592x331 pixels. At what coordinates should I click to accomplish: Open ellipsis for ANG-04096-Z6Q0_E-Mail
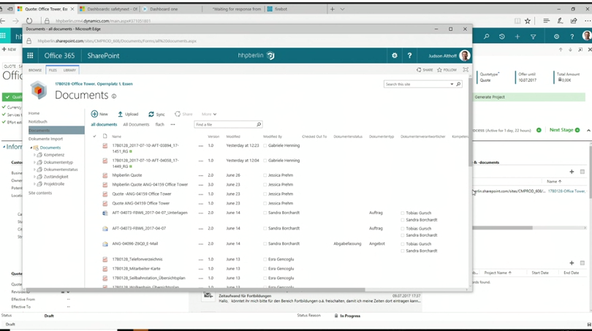pyautogui.click(x=201, y=244)
